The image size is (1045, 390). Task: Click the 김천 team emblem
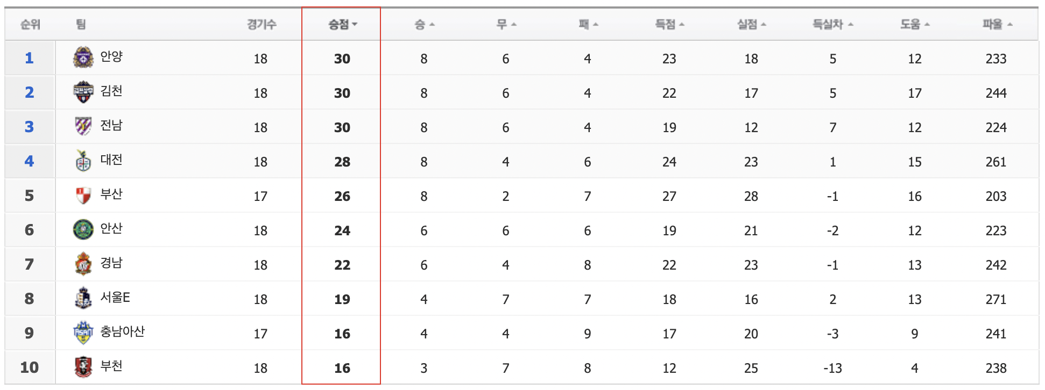click(83, 92)
